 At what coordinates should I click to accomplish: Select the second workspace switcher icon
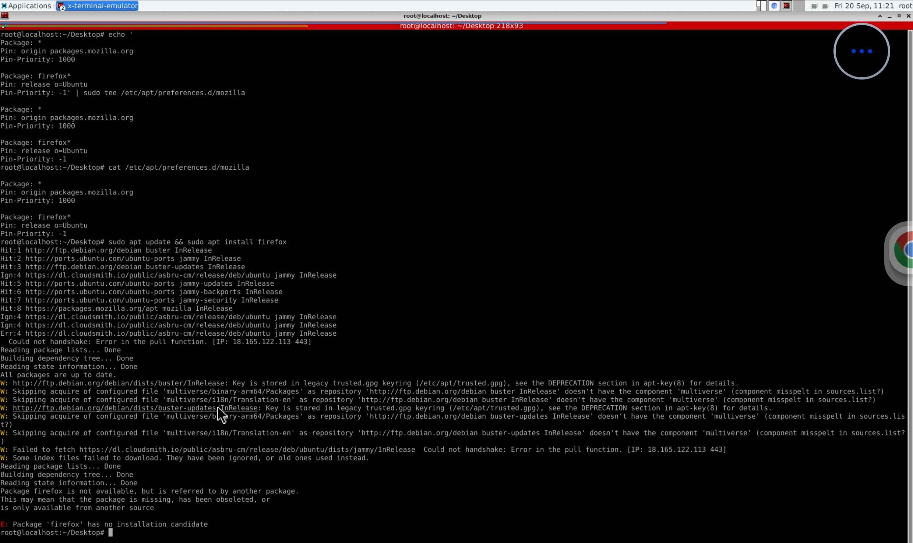(x=825, y=6)
